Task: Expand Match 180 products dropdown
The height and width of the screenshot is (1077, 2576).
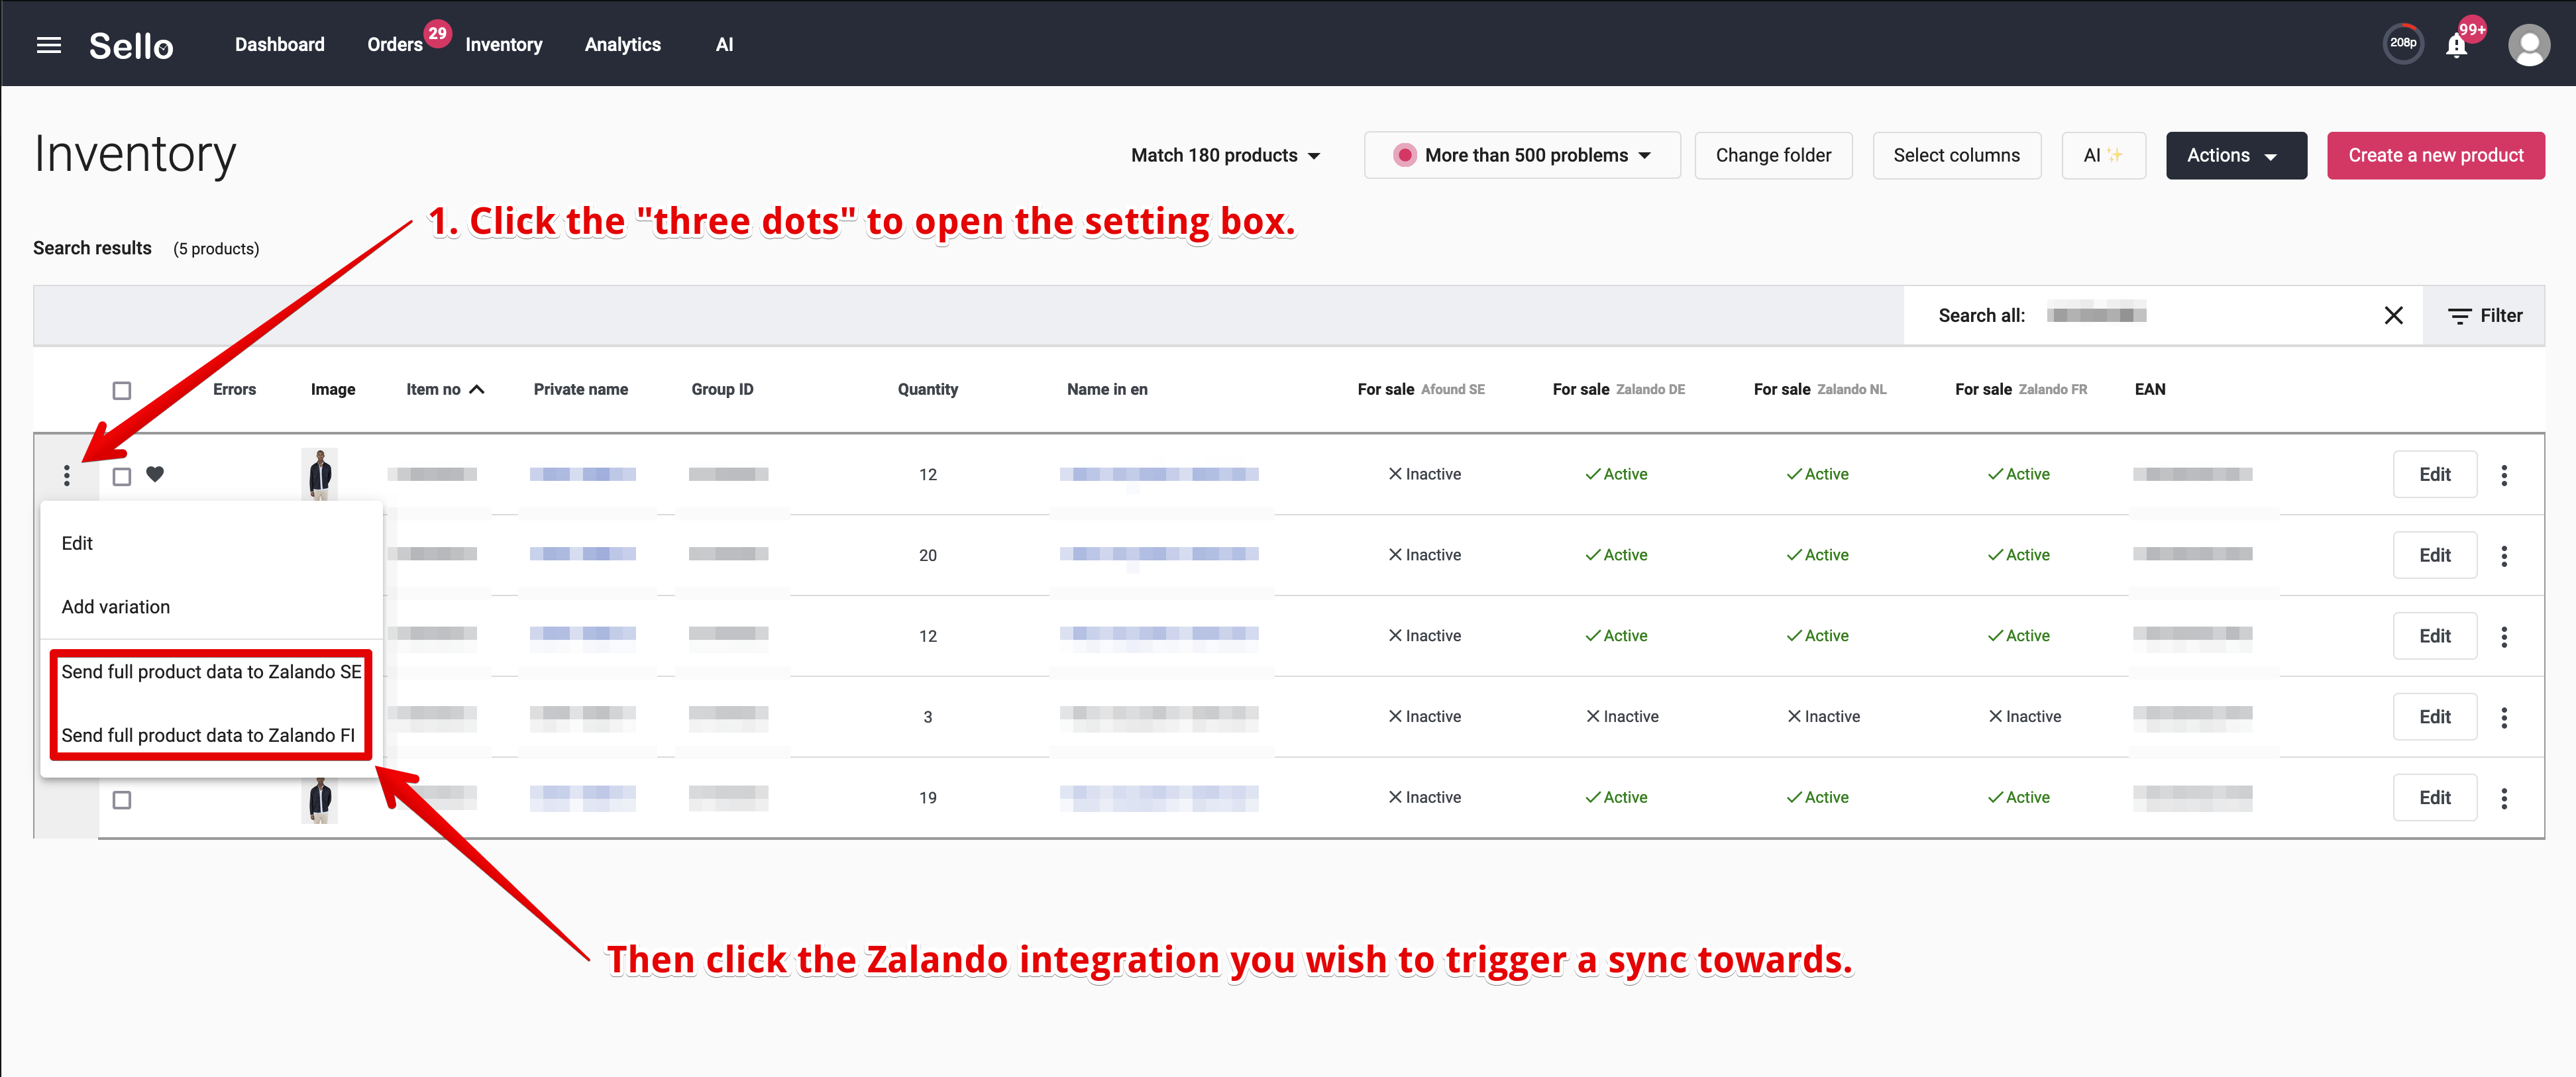Action: [1225, 156]
